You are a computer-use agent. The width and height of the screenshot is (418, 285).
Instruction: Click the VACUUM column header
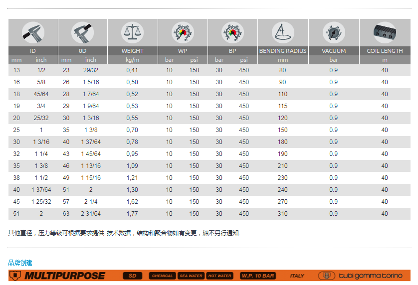[334, 51]
